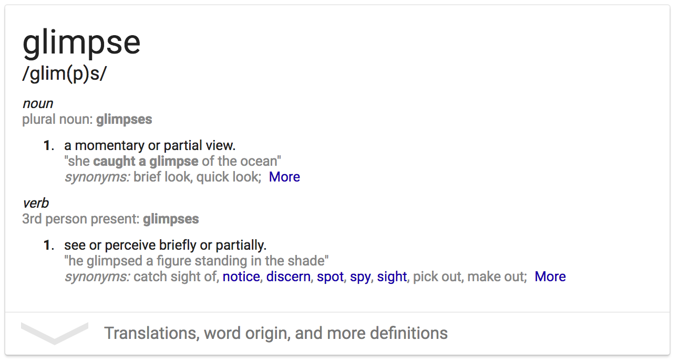This screenshot has height=362, width=678.
Task: Click the glimpse headword title
Action: (81, 42)
